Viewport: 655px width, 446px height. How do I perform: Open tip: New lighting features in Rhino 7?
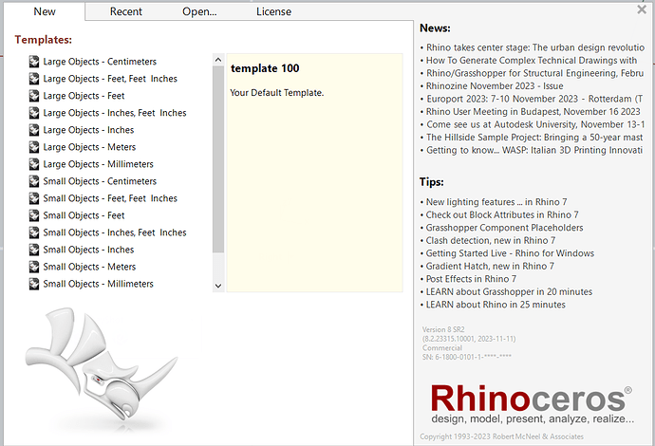click(496, 202)
